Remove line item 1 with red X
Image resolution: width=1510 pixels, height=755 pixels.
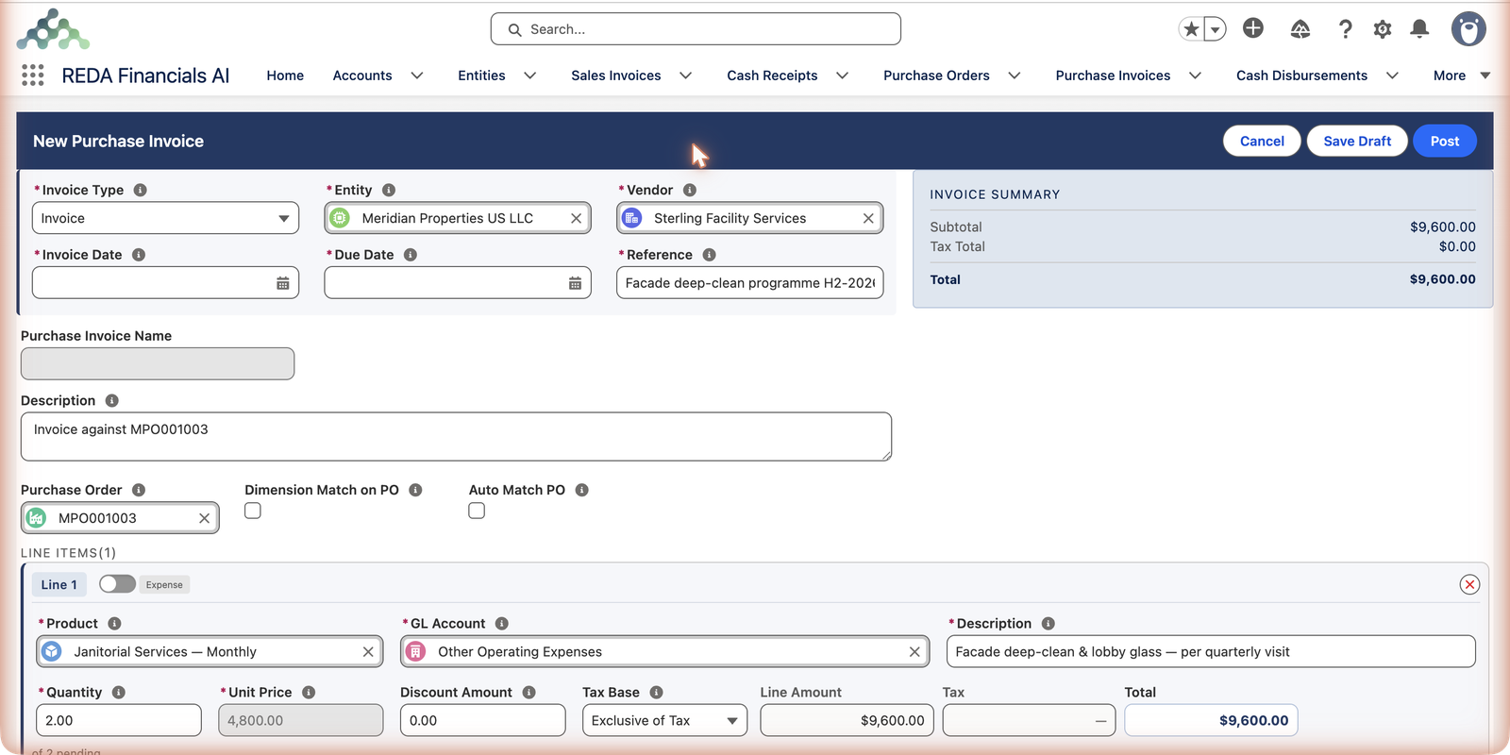point(1469,585)
